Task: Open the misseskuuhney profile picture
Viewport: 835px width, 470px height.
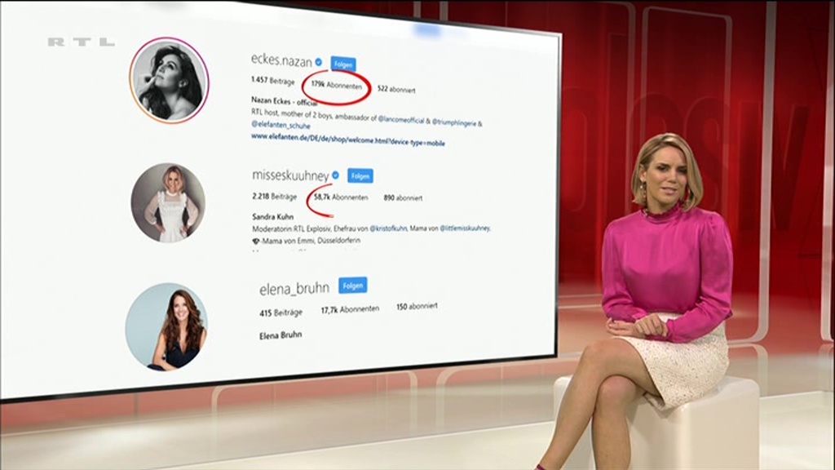Action: click(168, 202)
